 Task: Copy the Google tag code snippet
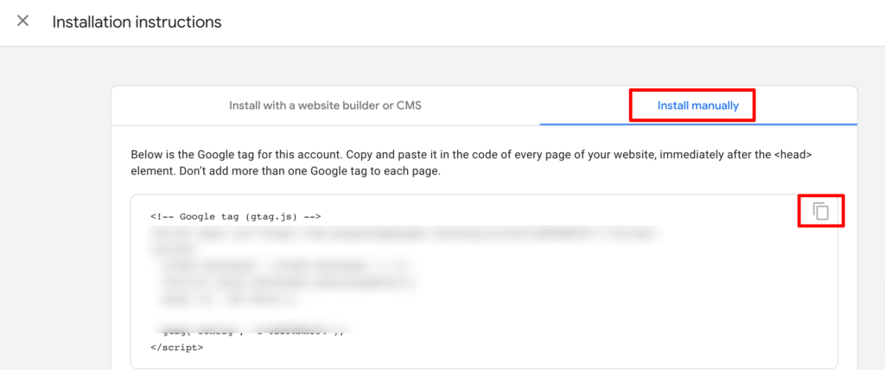(820, 211)
